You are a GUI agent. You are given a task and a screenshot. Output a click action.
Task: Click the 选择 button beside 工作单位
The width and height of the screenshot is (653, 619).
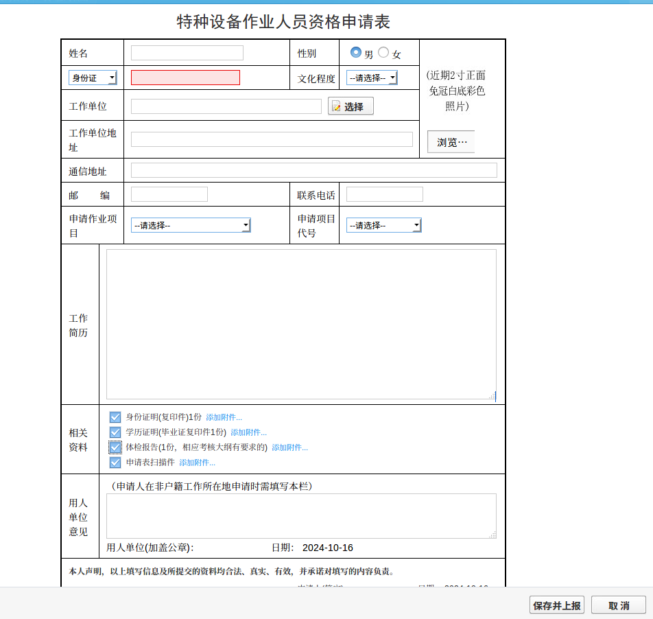pyautogui.click(x=351, y=106)
